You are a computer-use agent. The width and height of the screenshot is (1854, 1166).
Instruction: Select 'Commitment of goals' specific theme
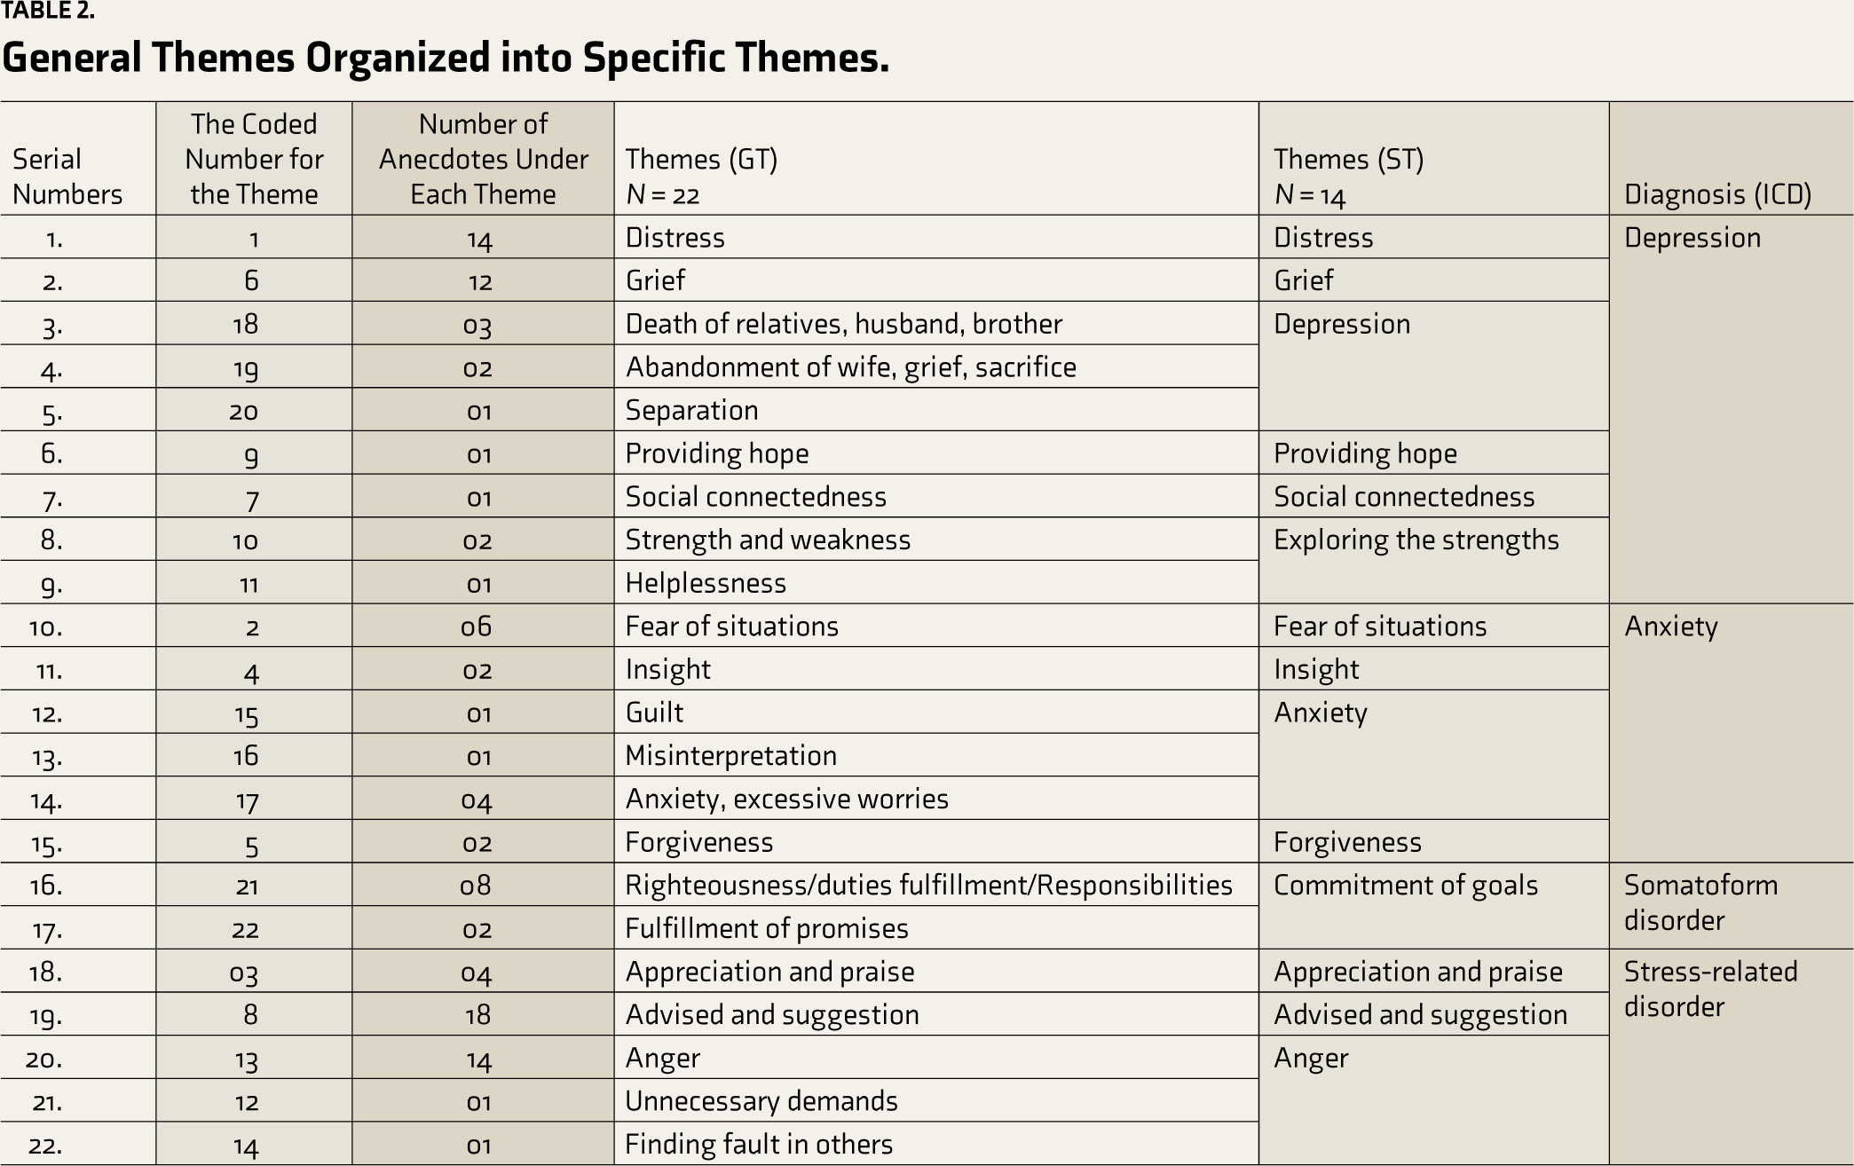tap(1405, 886)
